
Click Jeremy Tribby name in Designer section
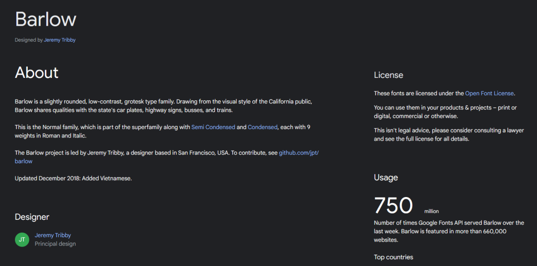pos(53,235)
